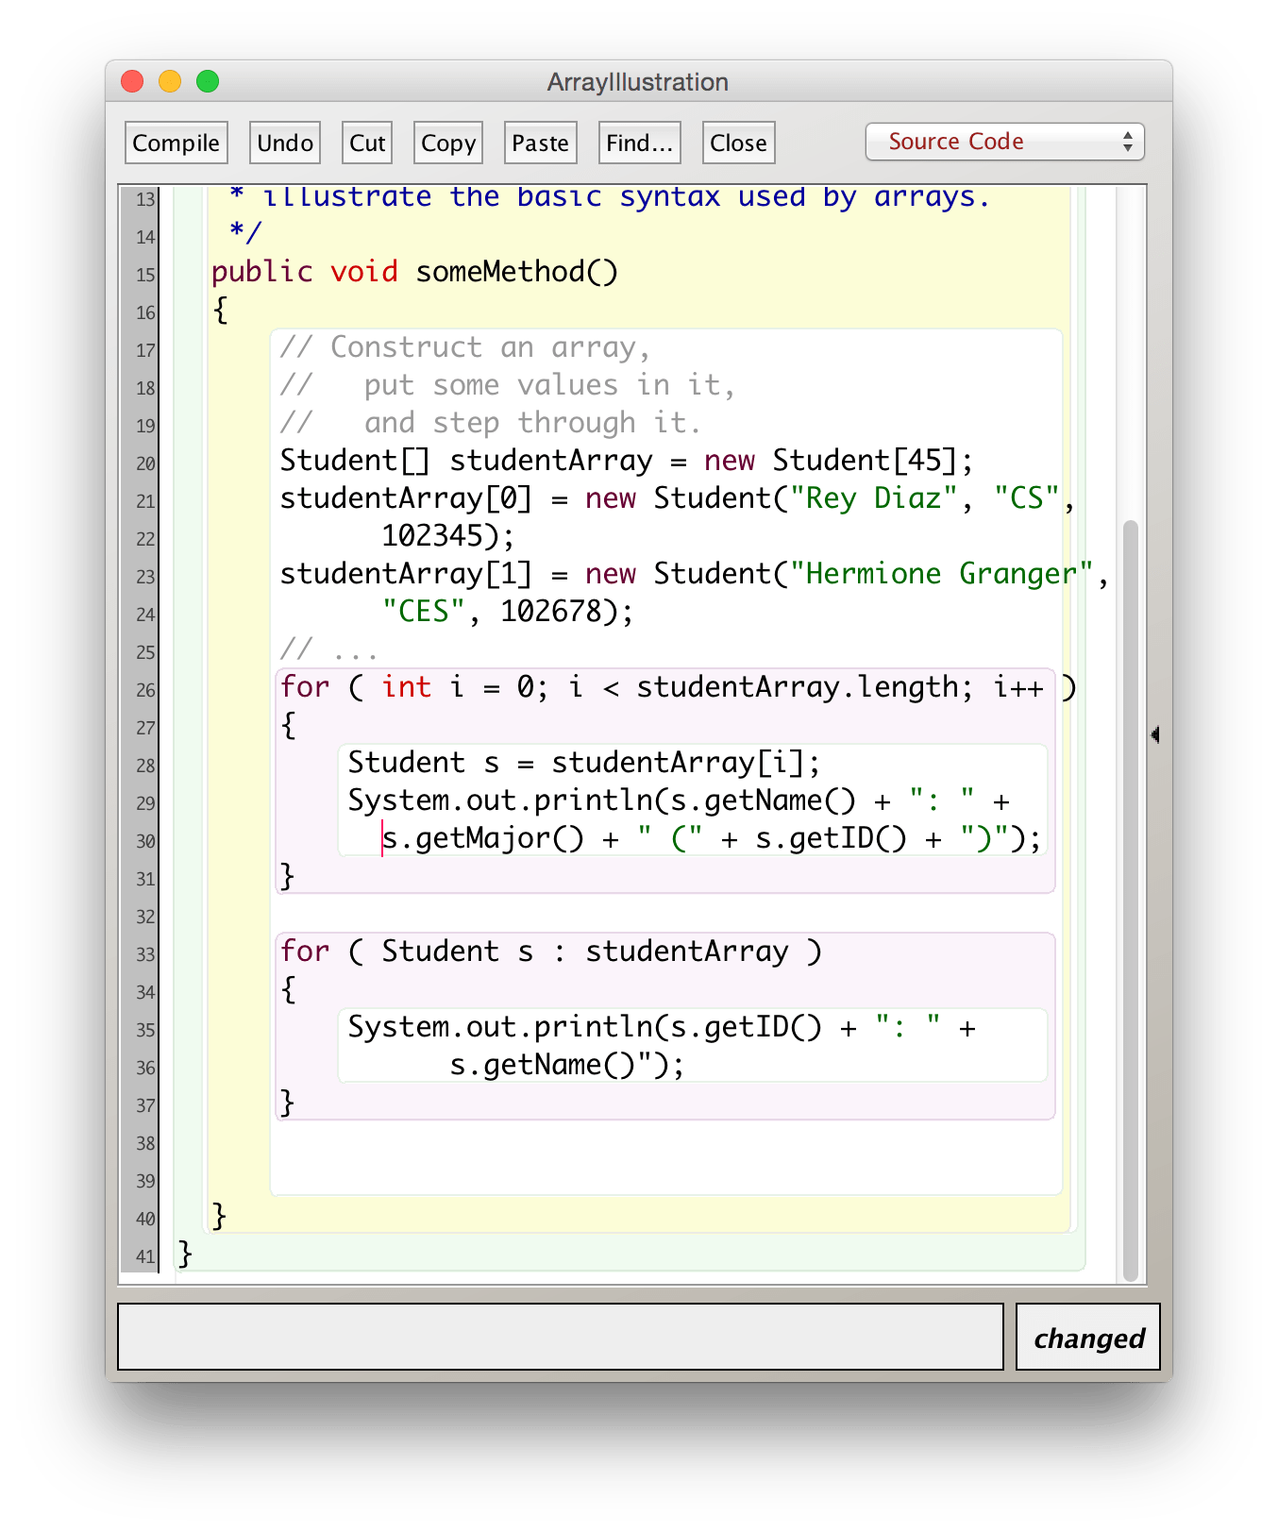Click the vertical scrollbar thumb
The image size is (1278, 1533).
click(1131, 900)
